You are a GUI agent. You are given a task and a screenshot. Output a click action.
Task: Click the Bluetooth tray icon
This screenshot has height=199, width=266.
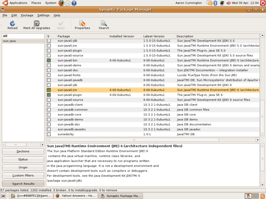[215, 3]
